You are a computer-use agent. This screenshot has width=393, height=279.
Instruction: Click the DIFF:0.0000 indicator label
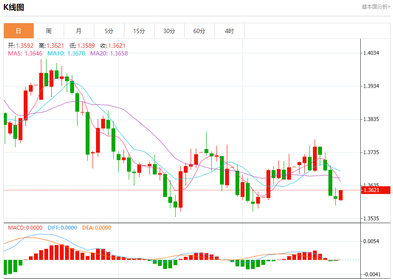[x=62, y=228]
